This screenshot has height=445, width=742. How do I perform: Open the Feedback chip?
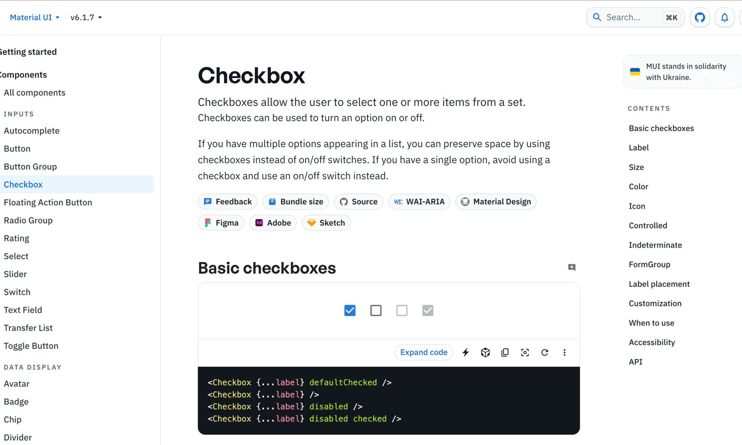[228, 202]
